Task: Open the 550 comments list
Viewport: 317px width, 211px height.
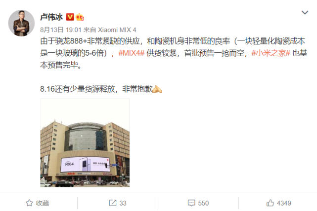Action: 203,203
